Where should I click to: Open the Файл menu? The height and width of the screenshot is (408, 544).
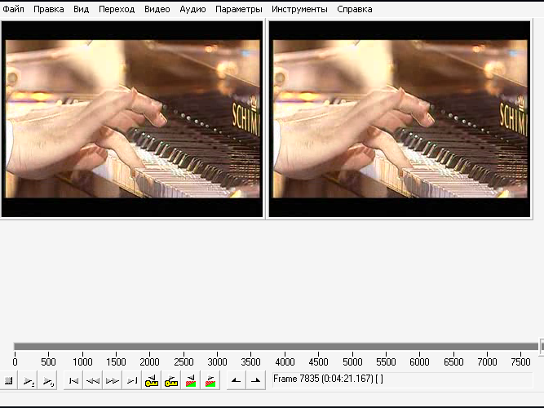tap(14, 9)
